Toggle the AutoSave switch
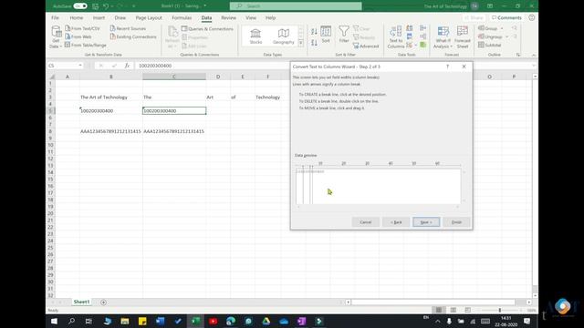Screen dimensions: 584x328 80,6
